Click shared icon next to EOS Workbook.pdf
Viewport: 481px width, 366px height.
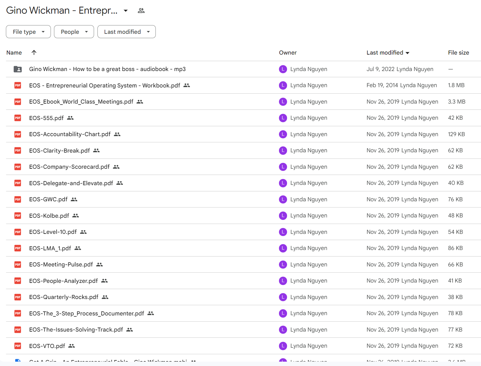click(x=187, y=85)
